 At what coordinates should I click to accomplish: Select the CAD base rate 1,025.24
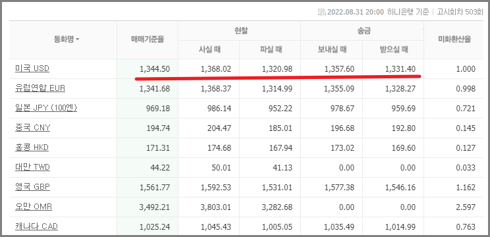click(155, 227)
